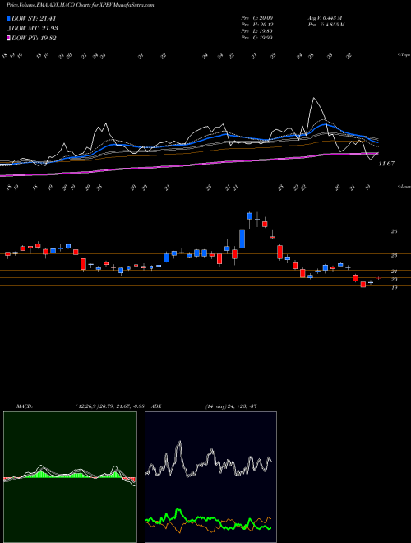Click the last small red candlestick
Image resolution: width=411 pixels, height=543 pixels.
[x=378, y=278]
